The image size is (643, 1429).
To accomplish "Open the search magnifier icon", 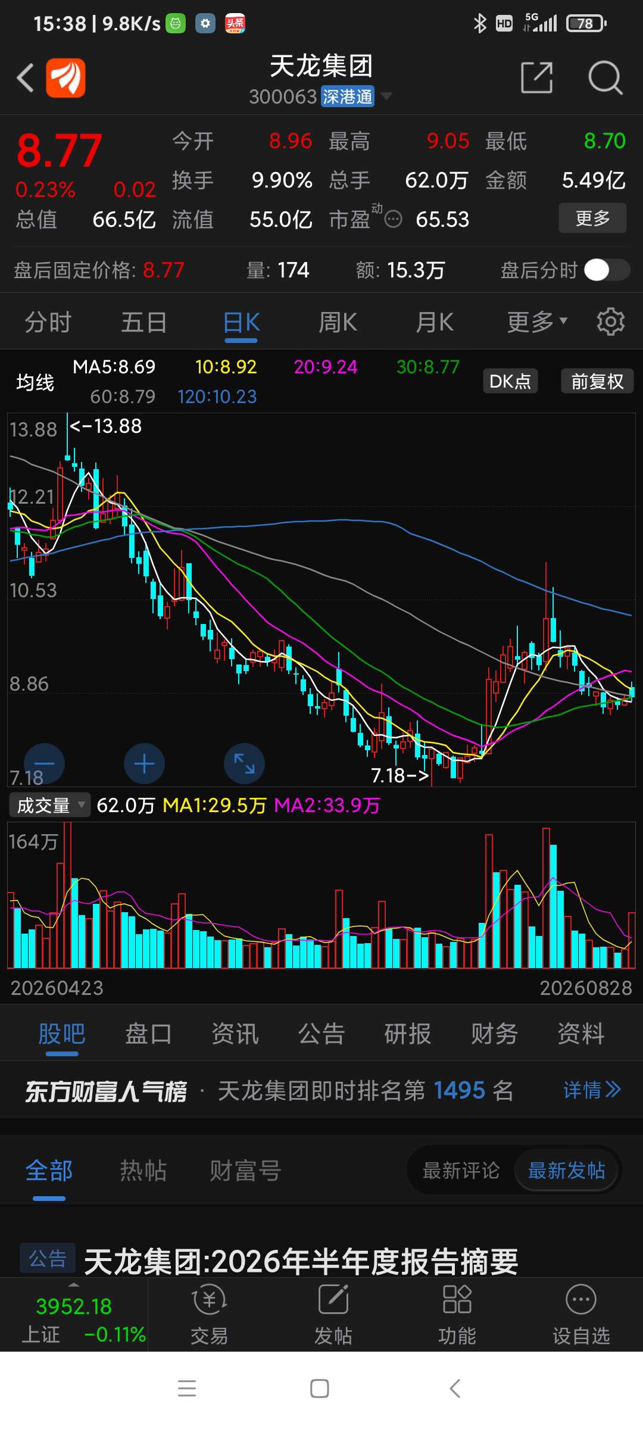I will tap(605, 77).
